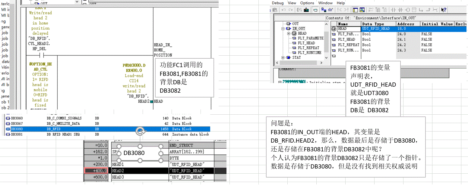The width and height of the screenshot is (468, 195).
Task: Click the UDT_RFID_HEAD data type cell
Action: [x=378, y=29]
